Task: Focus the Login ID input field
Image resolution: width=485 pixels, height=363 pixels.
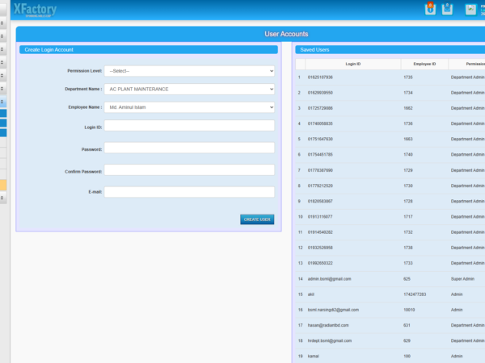Action: pyautogui.click(x=189, y=126)
